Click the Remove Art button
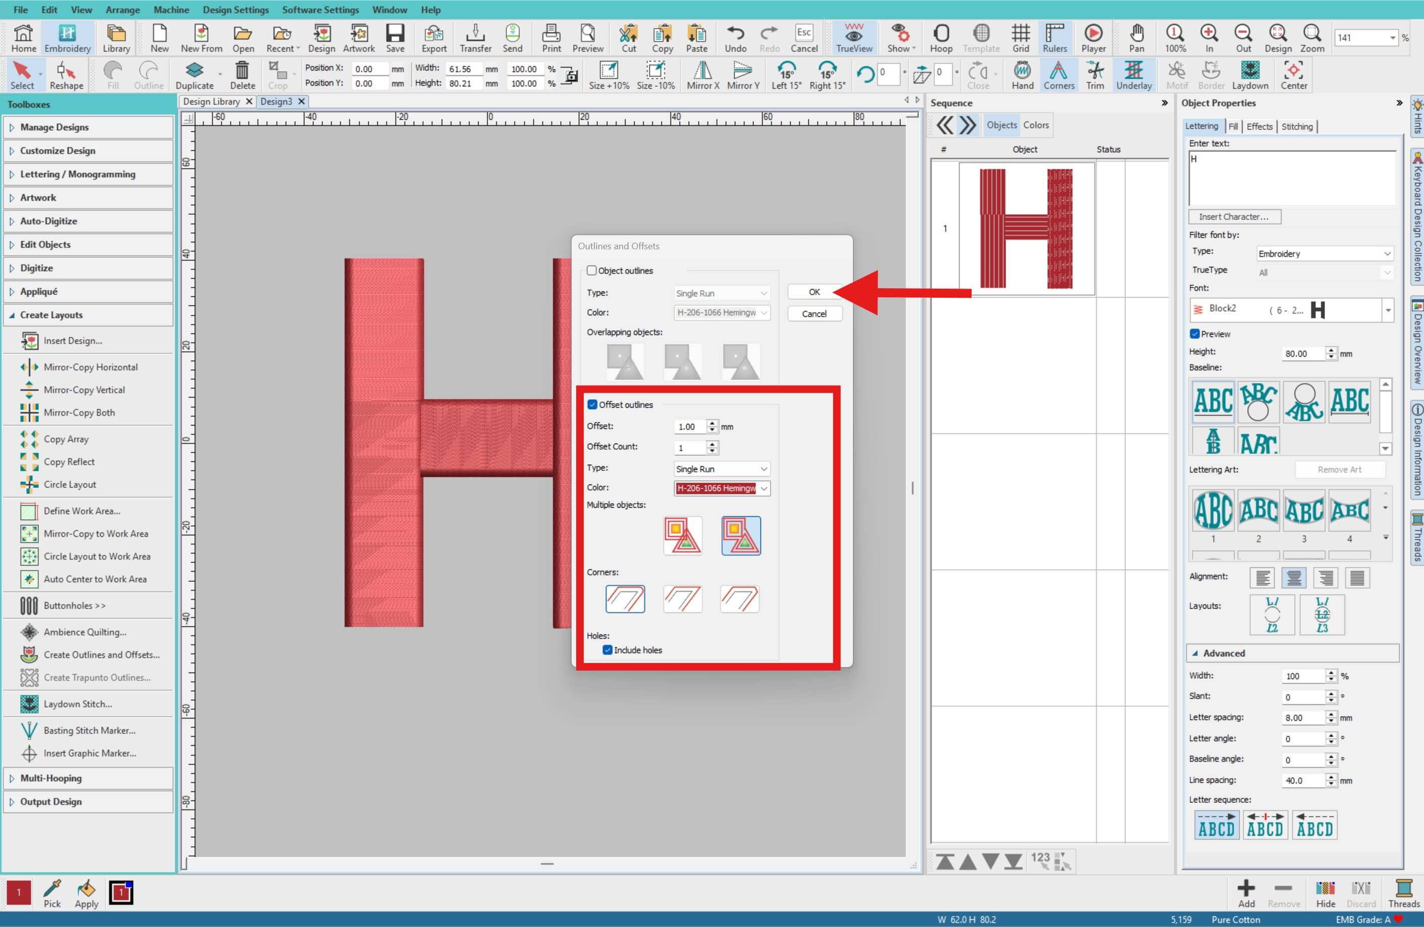 (x=1339, y=469)
